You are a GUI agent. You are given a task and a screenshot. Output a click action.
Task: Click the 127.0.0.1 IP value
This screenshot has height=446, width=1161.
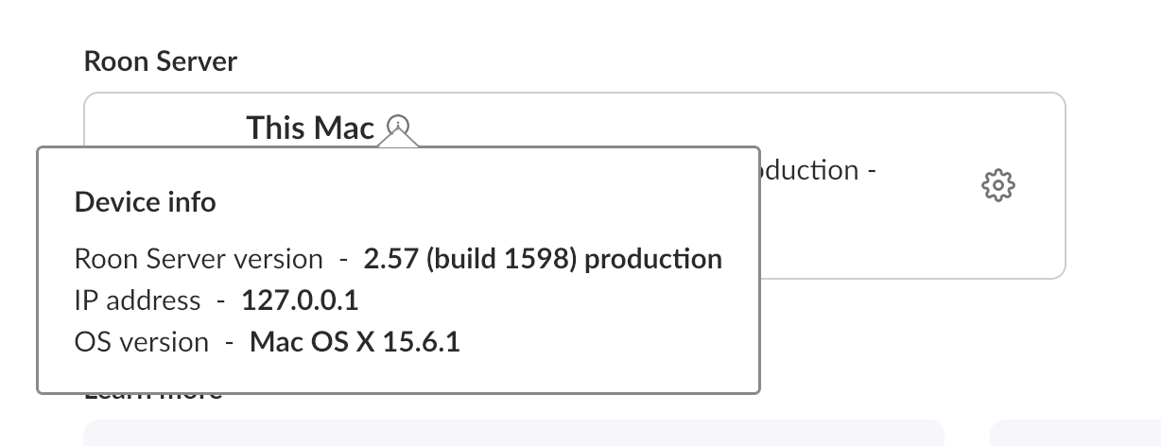300,300
